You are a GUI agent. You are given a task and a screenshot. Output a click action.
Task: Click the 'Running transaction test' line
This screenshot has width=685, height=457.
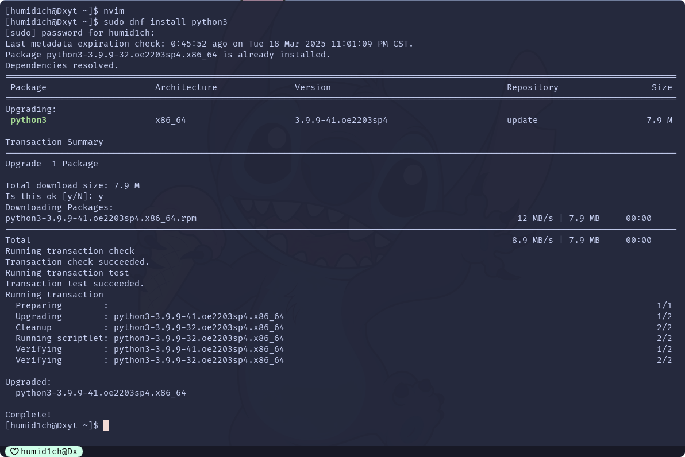[67, 273]
